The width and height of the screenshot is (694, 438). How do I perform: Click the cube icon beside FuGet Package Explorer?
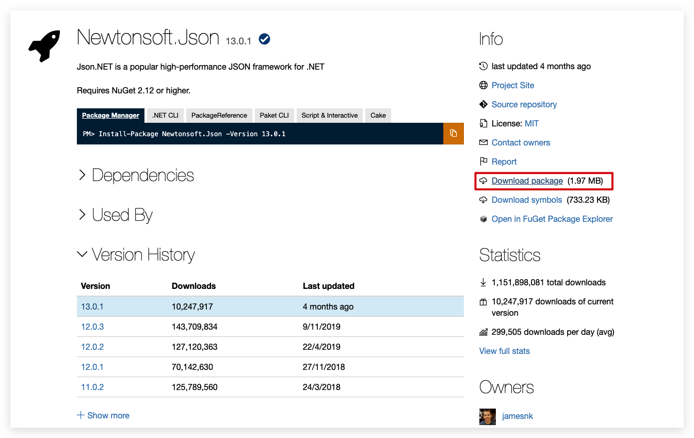pos(483,219)
